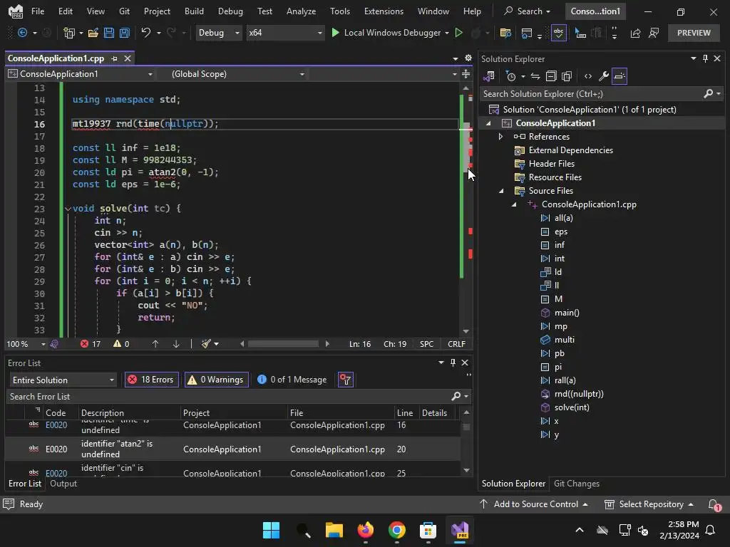Open the Analyze menu

[x=302, y=11]
